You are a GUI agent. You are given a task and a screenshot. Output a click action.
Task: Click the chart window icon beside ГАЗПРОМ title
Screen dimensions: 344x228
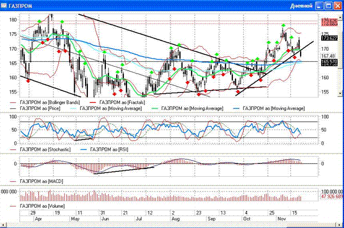tap(4, 5)
